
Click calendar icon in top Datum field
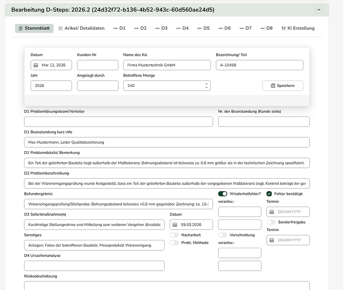(x=36, y=65)
